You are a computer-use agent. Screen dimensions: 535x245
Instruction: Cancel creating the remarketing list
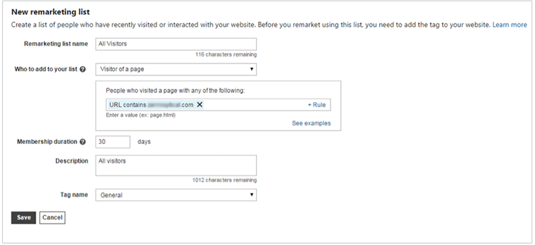click(52, 218)
